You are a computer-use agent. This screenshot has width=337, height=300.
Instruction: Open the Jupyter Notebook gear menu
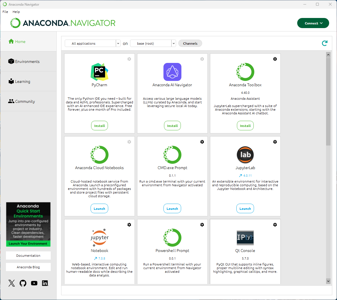(129, 225)
